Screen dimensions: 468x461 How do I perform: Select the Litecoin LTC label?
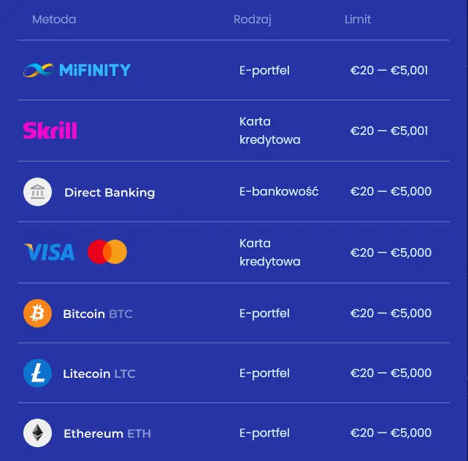99,373
